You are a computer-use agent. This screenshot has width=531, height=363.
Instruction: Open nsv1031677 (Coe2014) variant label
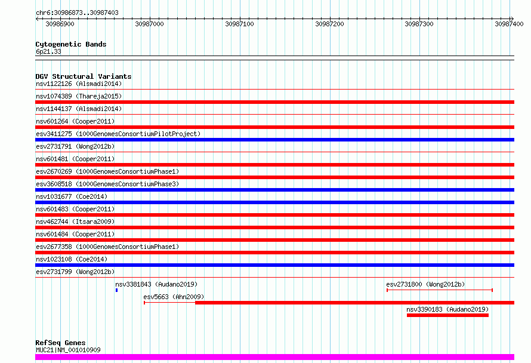(72, 196)
